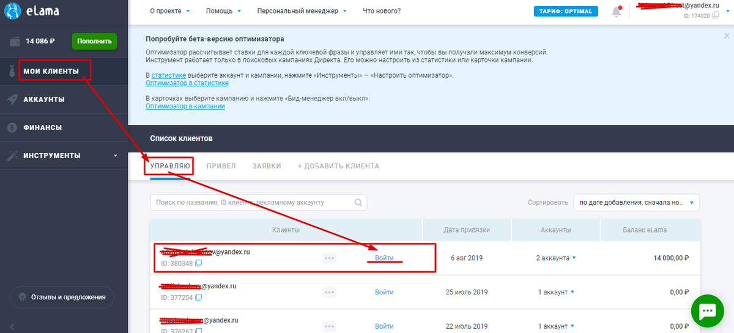The width and height of the screenshot is (734, 333).
Task: Expand 1 аккаунт dropdown for 25 июль row
Action: pos(556,293)
